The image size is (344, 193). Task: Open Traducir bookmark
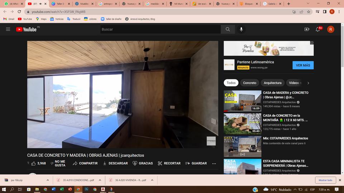point(74,19)
